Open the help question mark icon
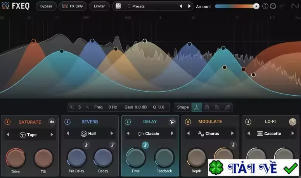Viewport: 301px width, 178px height. (265, 6)
